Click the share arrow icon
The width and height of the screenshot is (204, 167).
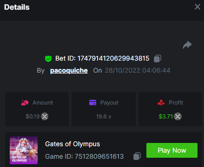pyautogui.click(x=187, y=45)
